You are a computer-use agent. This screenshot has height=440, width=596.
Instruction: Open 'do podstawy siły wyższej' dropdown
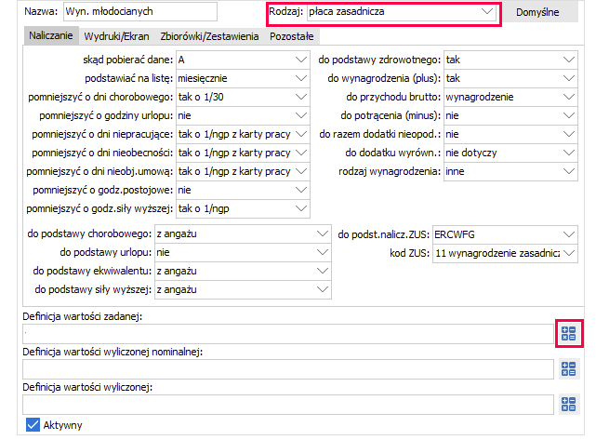[243, 290]
